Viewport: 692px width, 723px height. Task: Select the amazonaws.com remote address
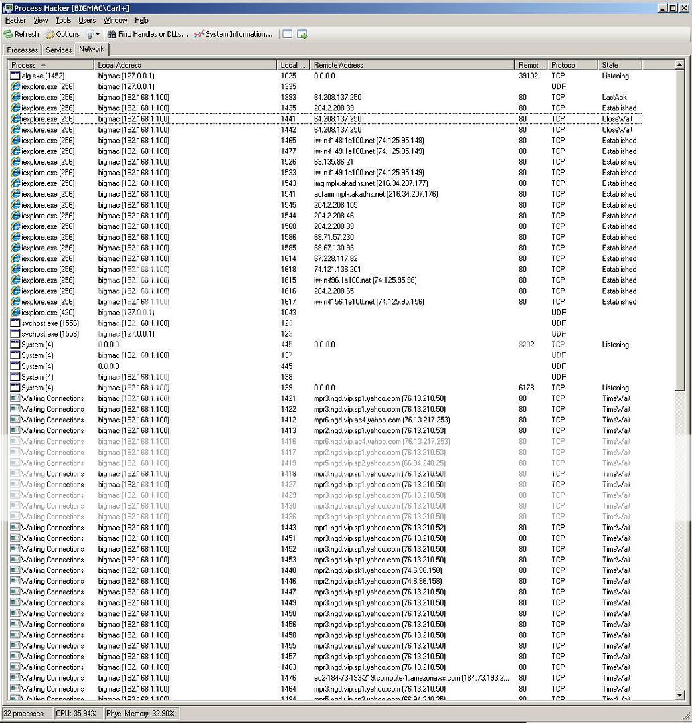411,678
